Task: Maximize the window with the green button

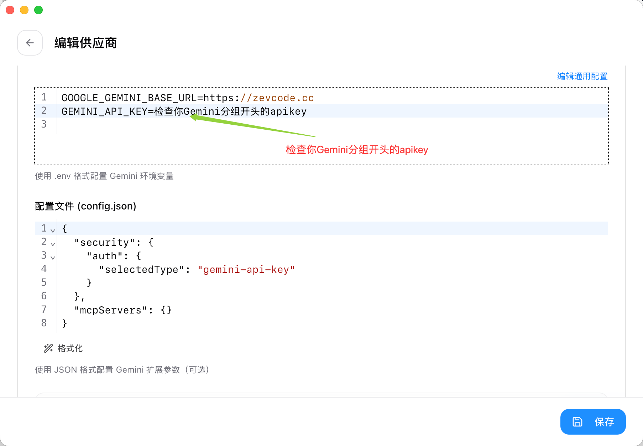Action: (x=38, y=10)
